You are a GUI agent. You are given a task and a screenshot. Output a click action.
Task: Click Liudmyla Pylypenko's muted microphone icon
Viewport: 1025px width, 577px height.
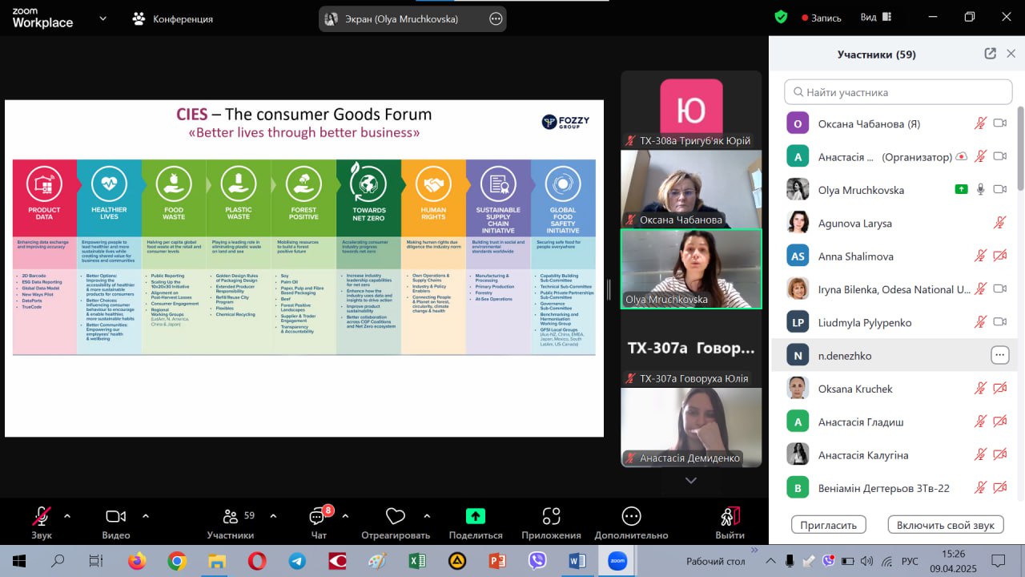[x=979, y=321]
